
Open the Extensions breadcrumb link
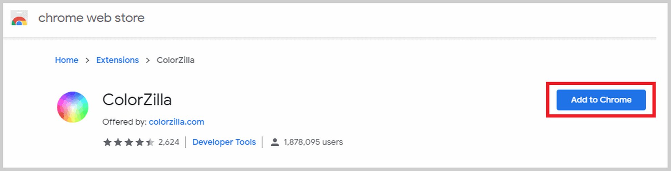(117, 60)
